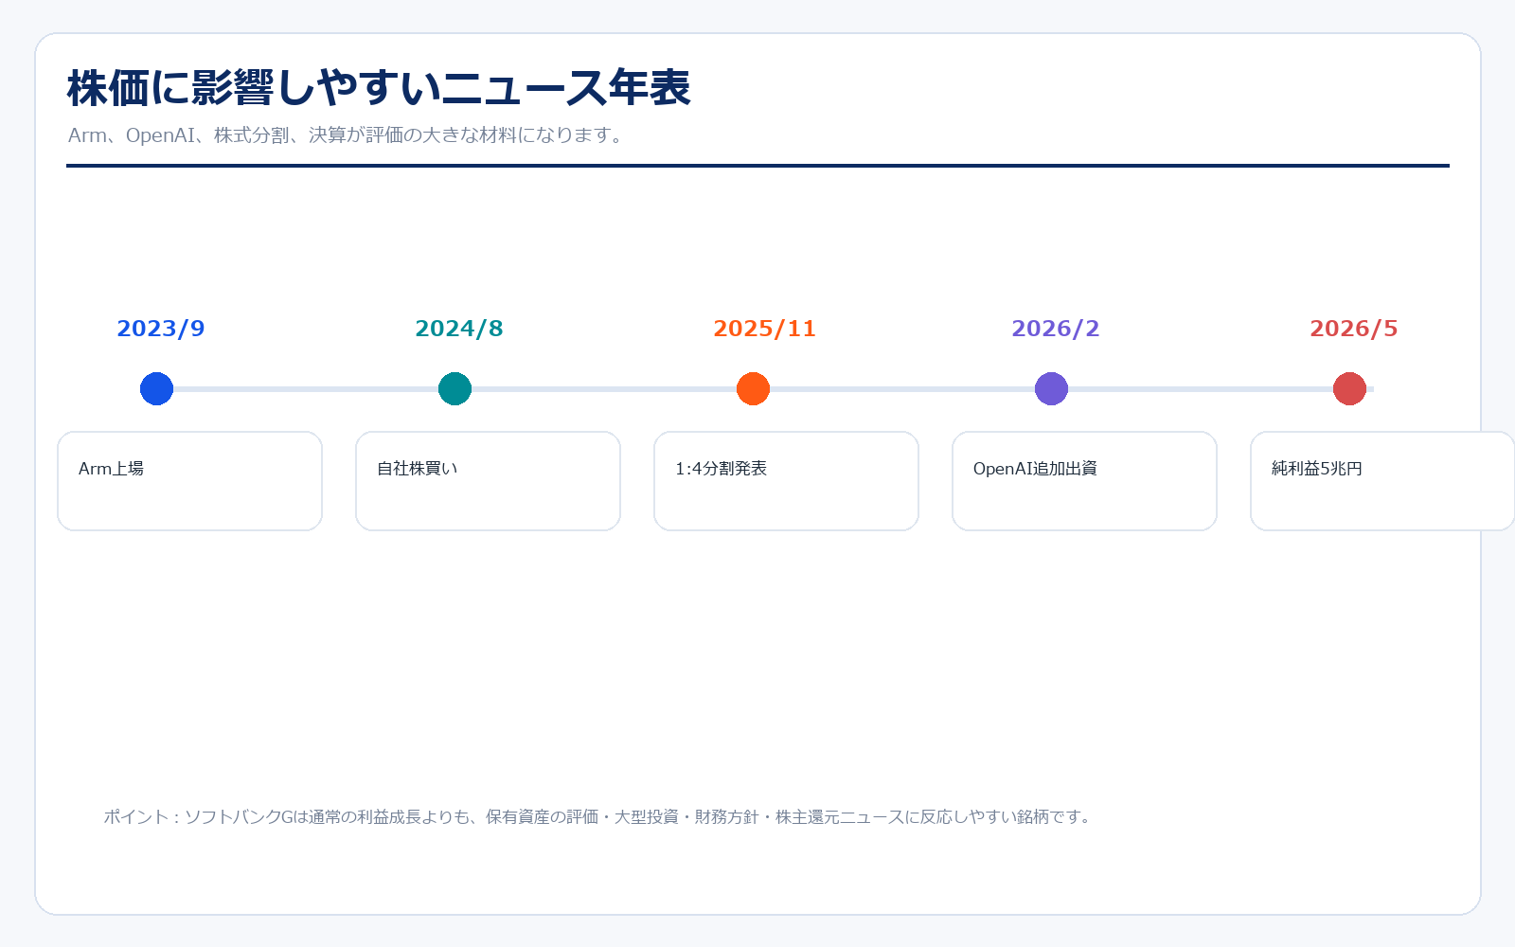Select the 自社株買い event card
This screenshot has height=947, width=1515.
[488, 481]
